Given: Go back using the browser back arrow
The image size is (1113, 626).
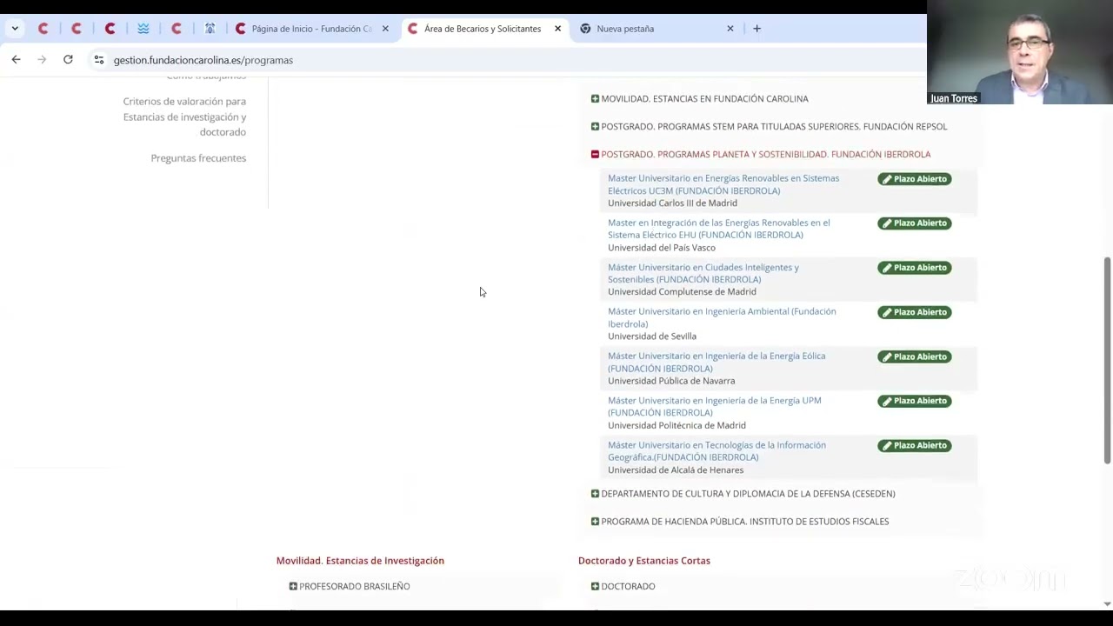Looking at the screenshot, I should coord(16,59).
